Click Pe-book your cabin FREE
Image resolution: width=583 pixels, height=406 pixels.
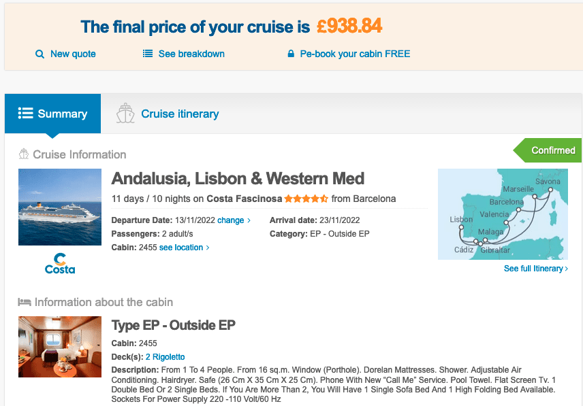pyautogui.click(x=355, y=54)
